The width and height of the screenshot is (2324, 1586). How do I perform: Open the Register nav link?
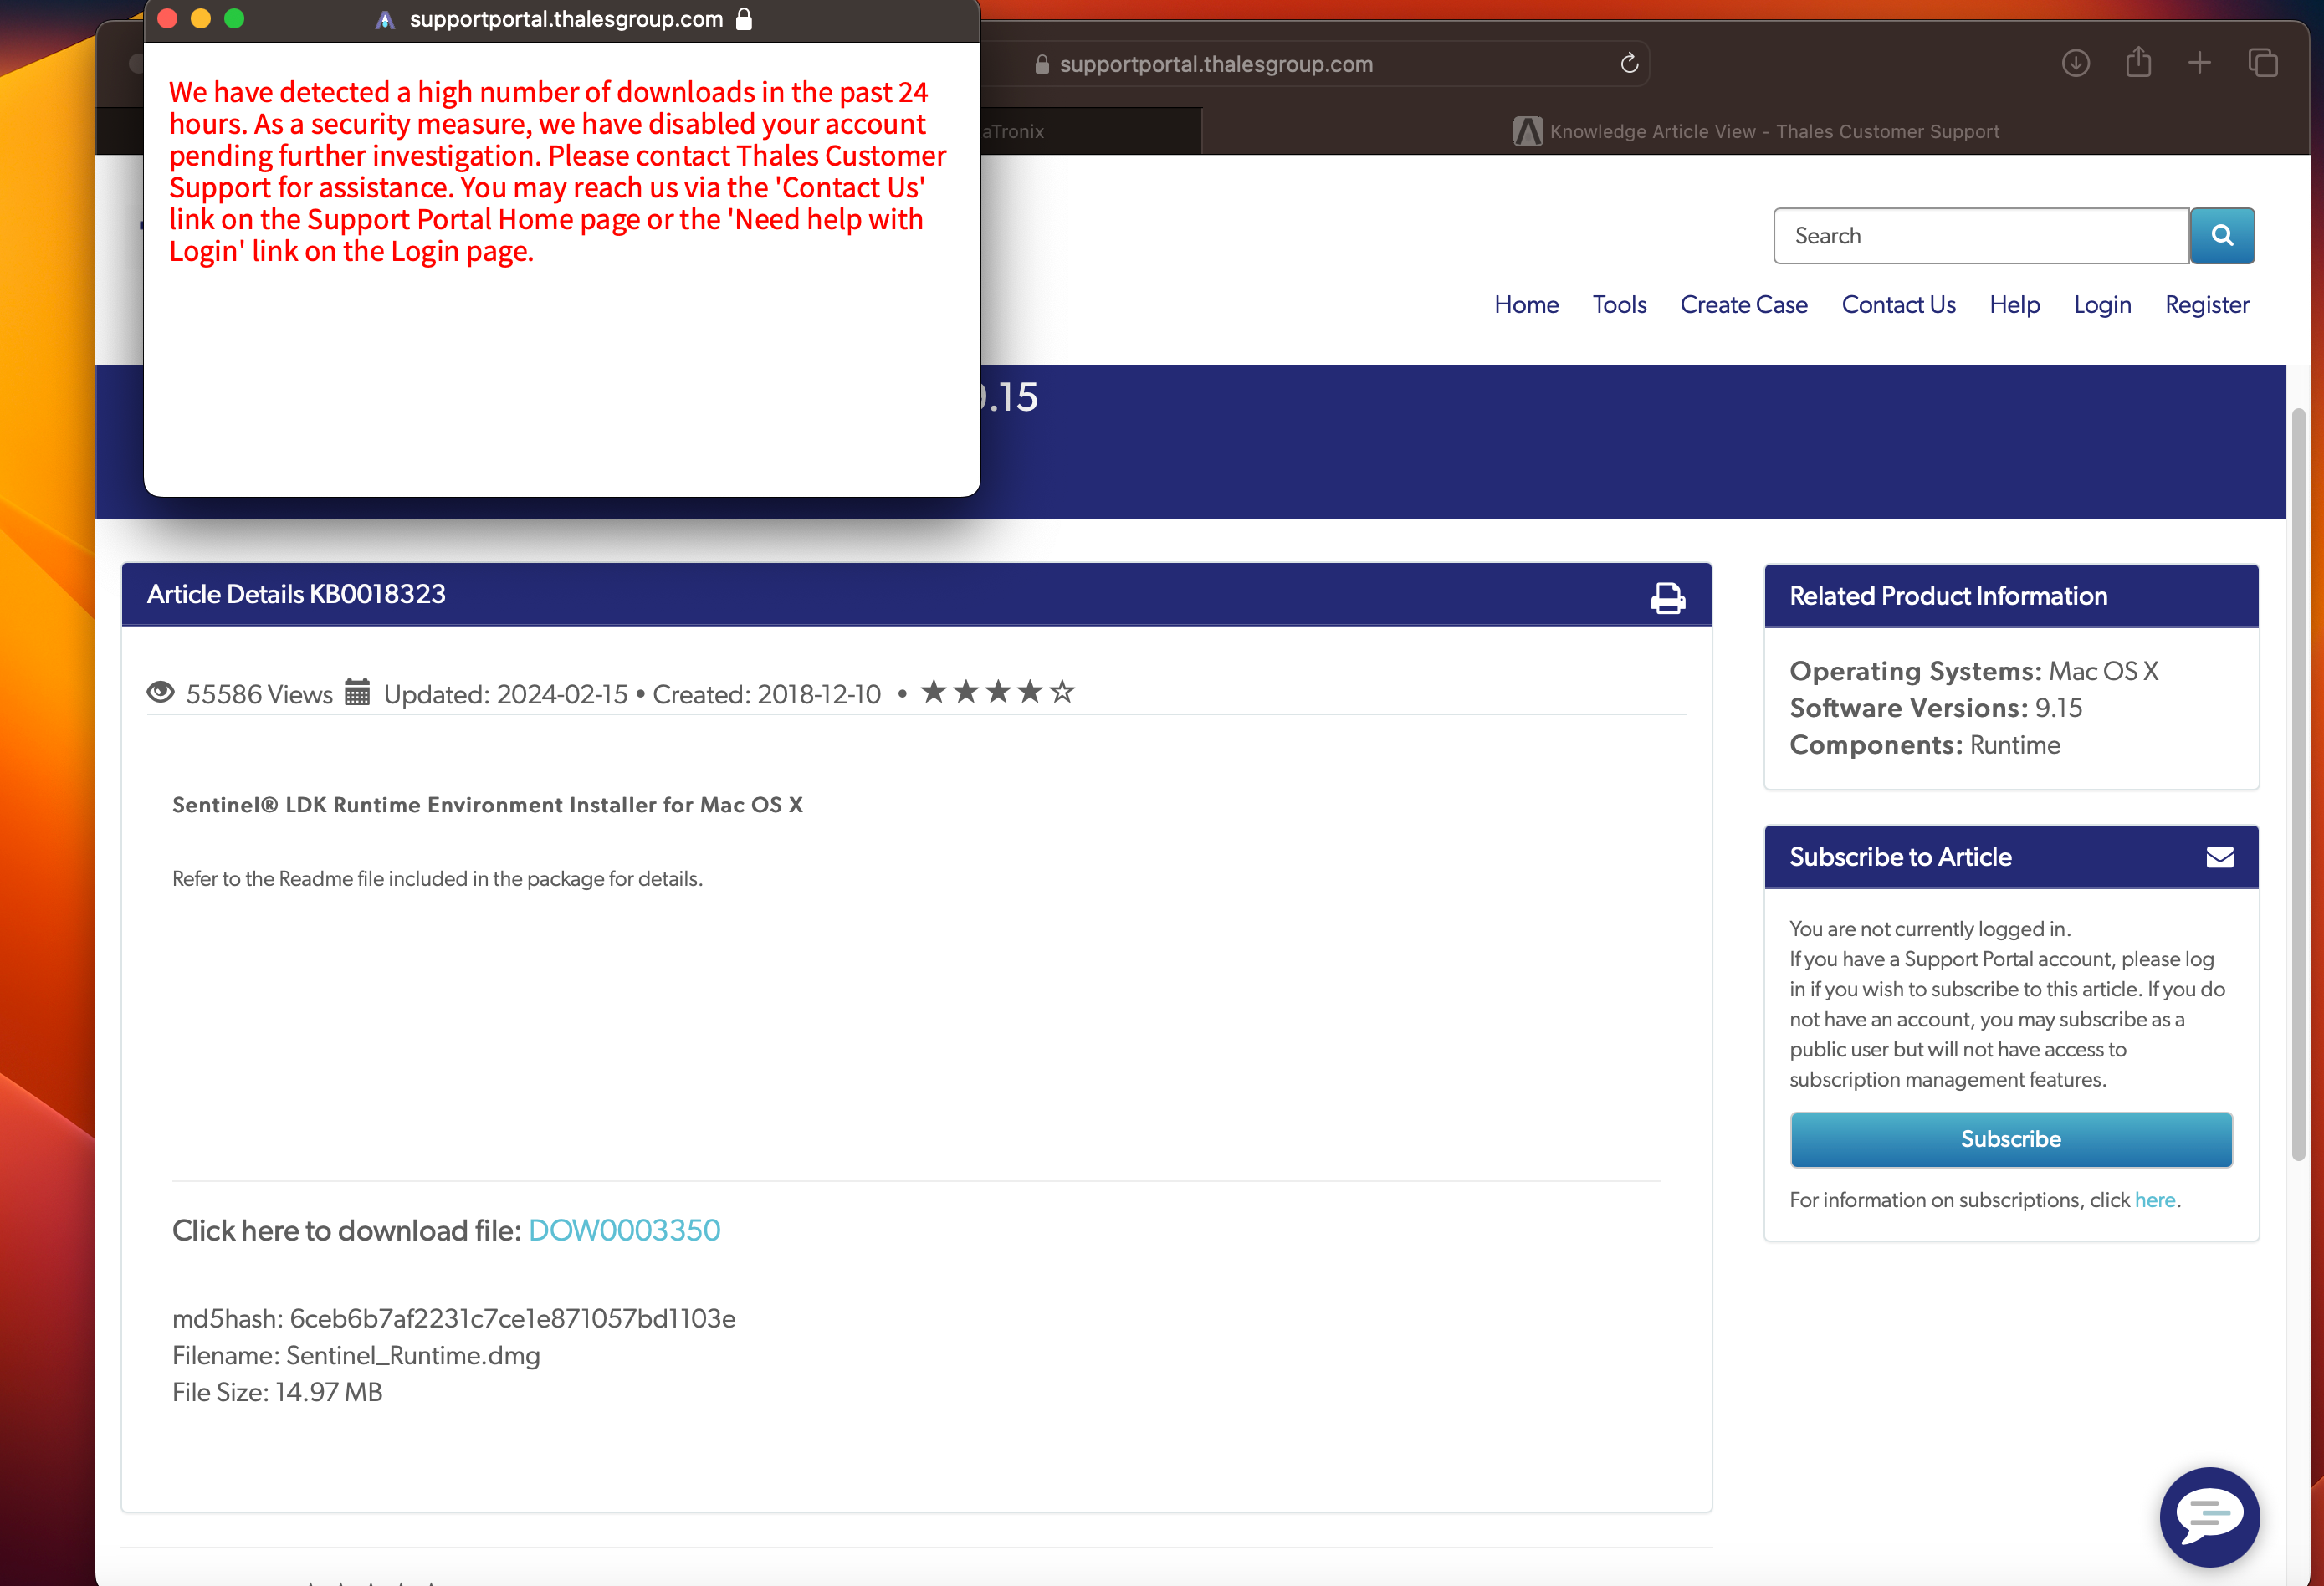click(x=2207, y=305)
